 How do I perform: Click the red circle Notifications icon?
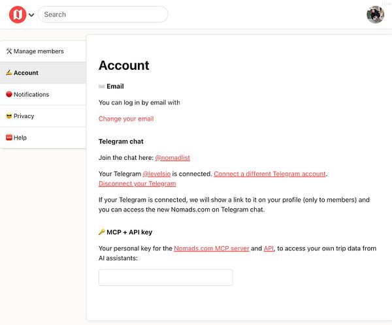pyautogui.click(x=9, y=94)
